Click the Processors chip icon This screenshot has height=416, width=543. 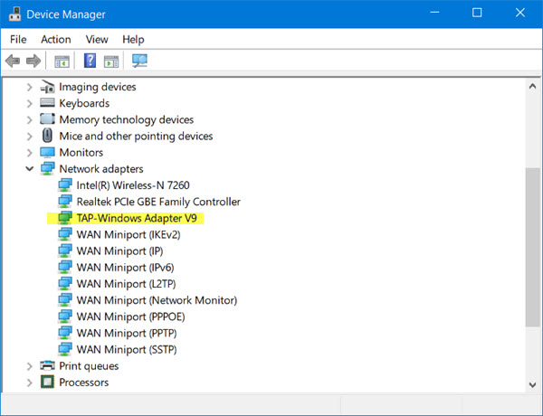(x=47, y=382)
